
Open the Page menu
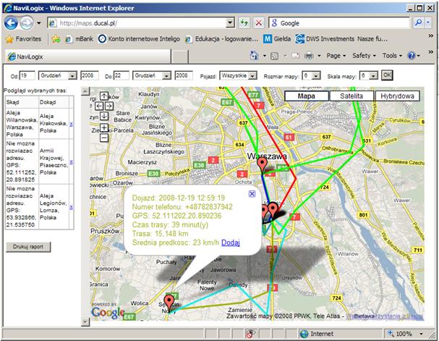[336, 56]
